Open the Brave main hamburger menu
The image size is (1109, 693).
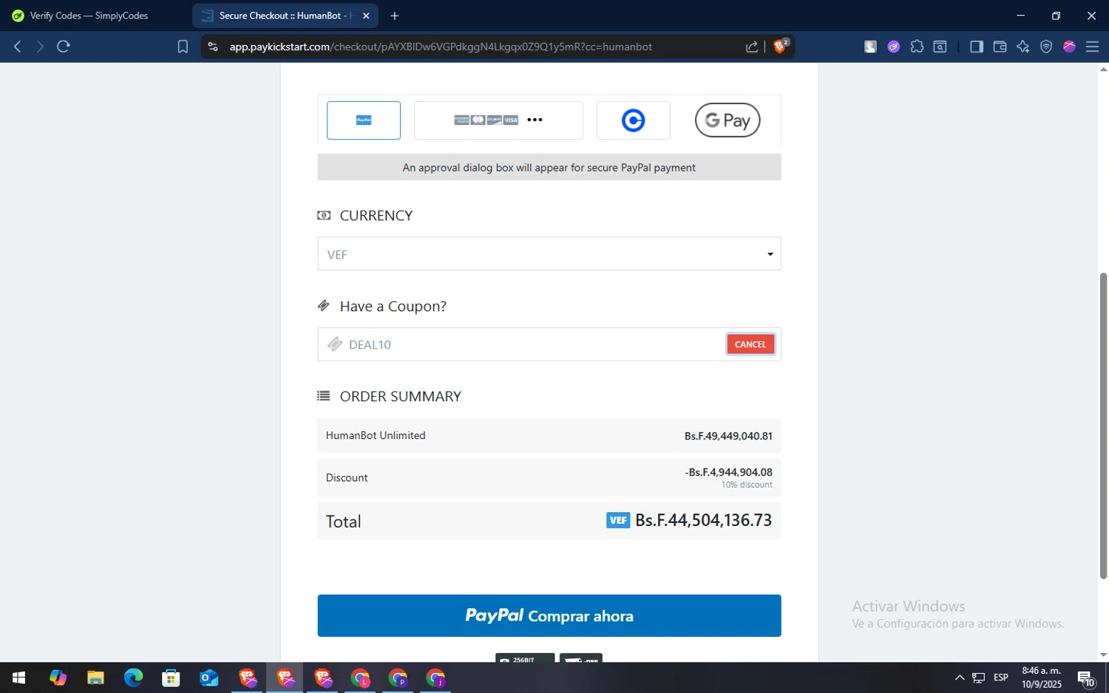point(1093,47)
